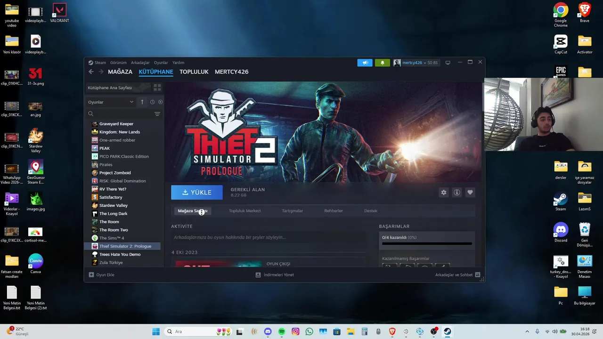Open İndirmeleri Yönet downloads
This screenshot has height=339, width=603.
(275, 274)
